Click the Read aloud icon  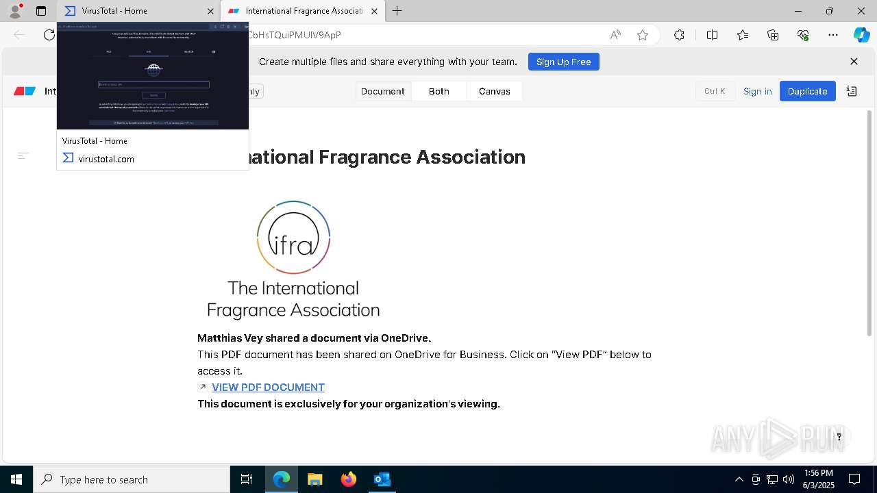click(615, 35)
